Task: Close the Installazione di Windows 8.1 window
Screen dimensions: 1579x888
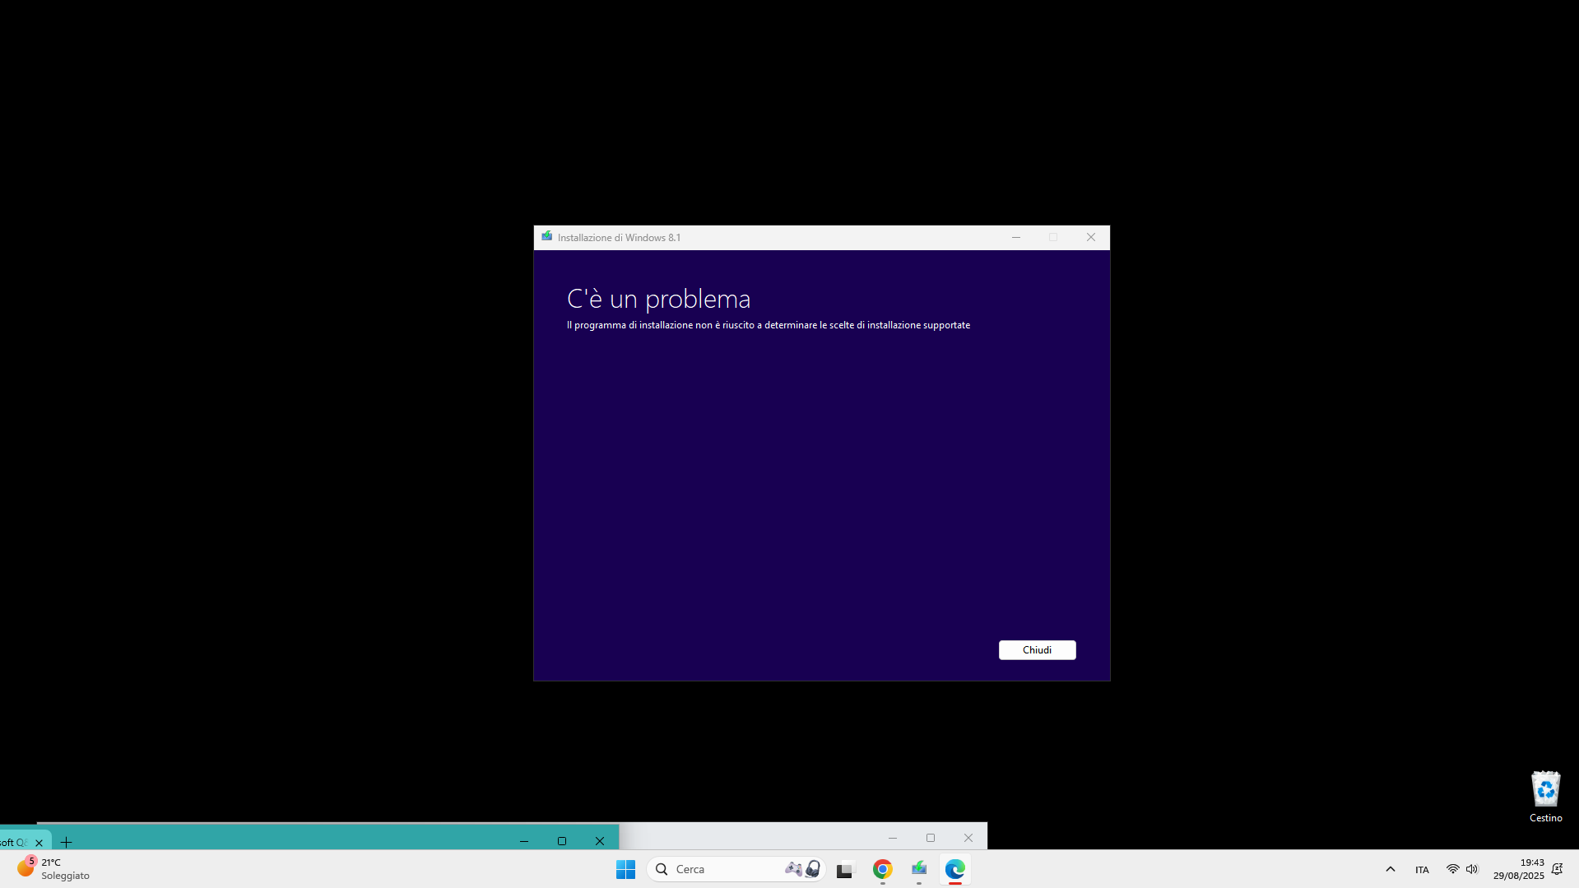Action: click(1091, 237)
